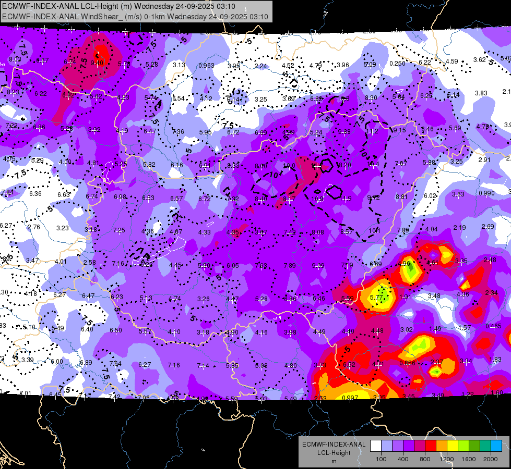Click the wind shear value '9.88'

click(344, 132)
